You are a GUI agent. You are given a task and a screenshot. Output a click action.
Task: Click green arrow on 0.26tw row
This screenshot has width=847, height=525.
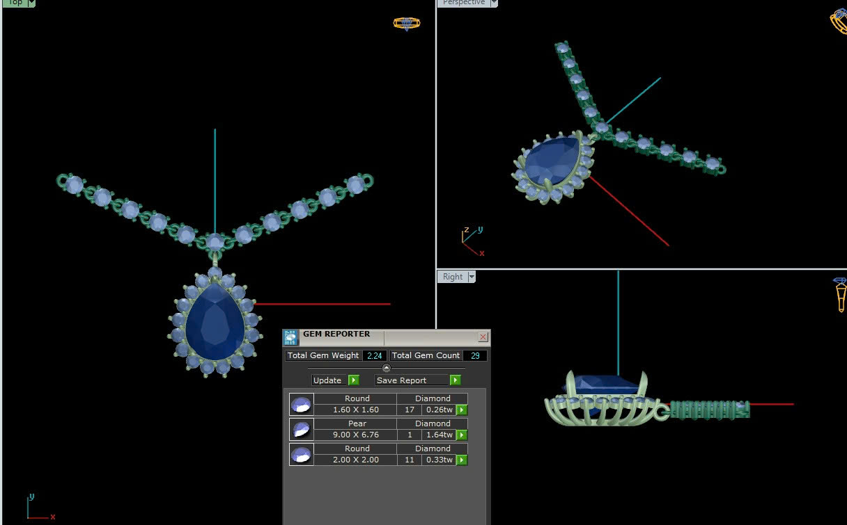click(x=461, y=410)
